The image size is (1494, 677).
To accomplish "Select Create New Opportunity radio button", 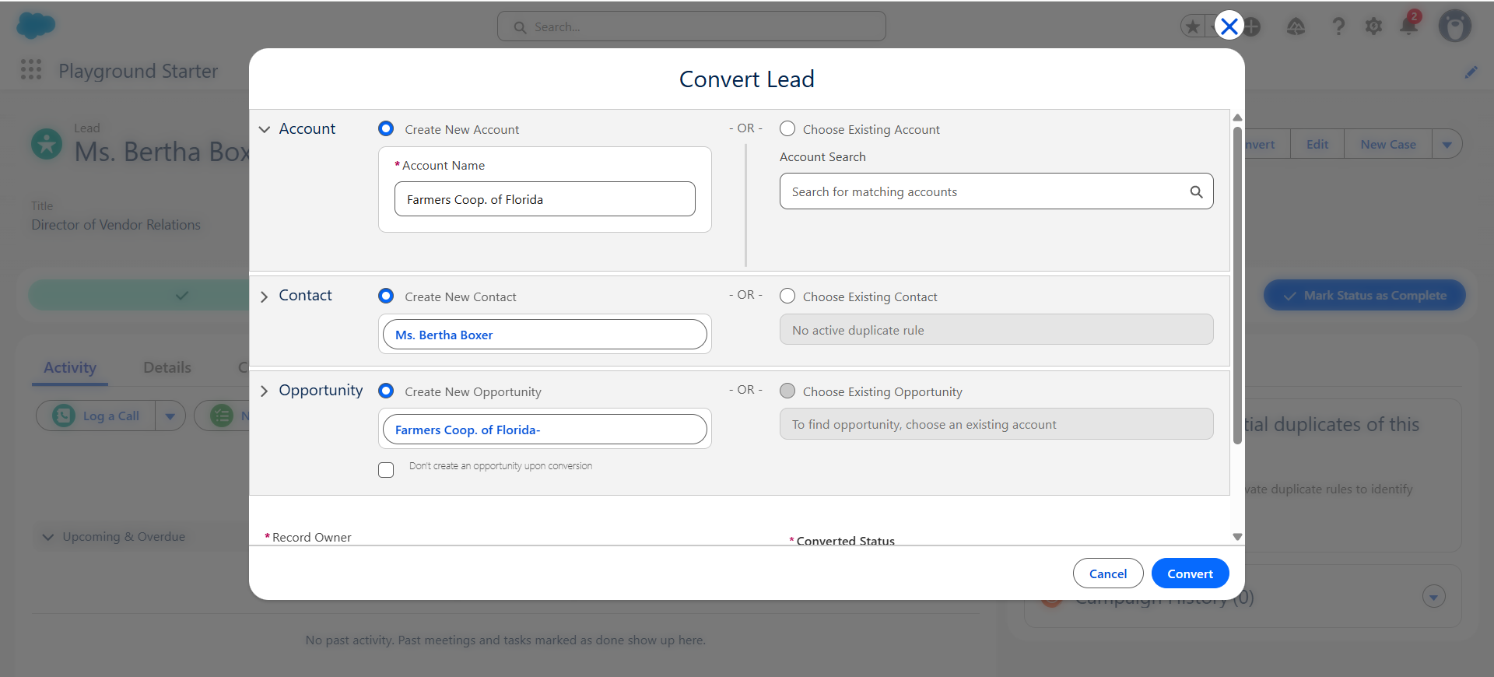I will 386,391.
